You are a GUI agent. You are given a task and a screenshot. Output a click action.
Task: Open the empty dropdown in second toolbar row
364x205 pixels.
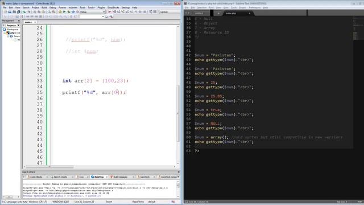click(92, 17)
